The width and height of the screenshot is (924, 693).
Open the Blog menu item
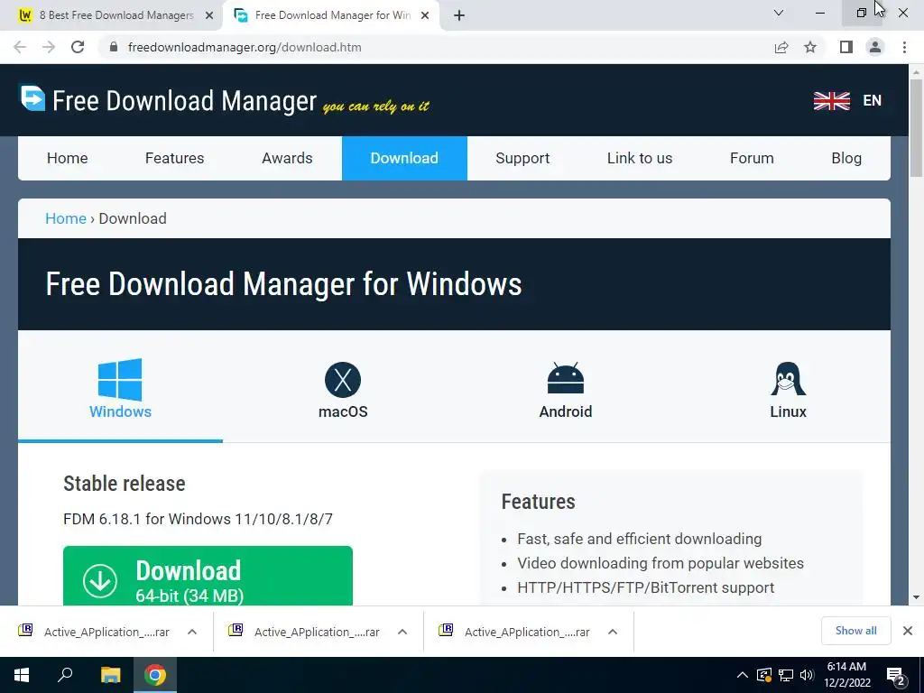click(x=846, y=158)
